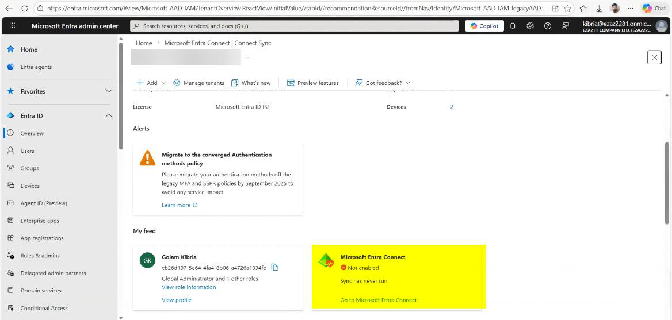Click the Golam Kibria name
Screen dimensions: 672x320
point(179,257)
